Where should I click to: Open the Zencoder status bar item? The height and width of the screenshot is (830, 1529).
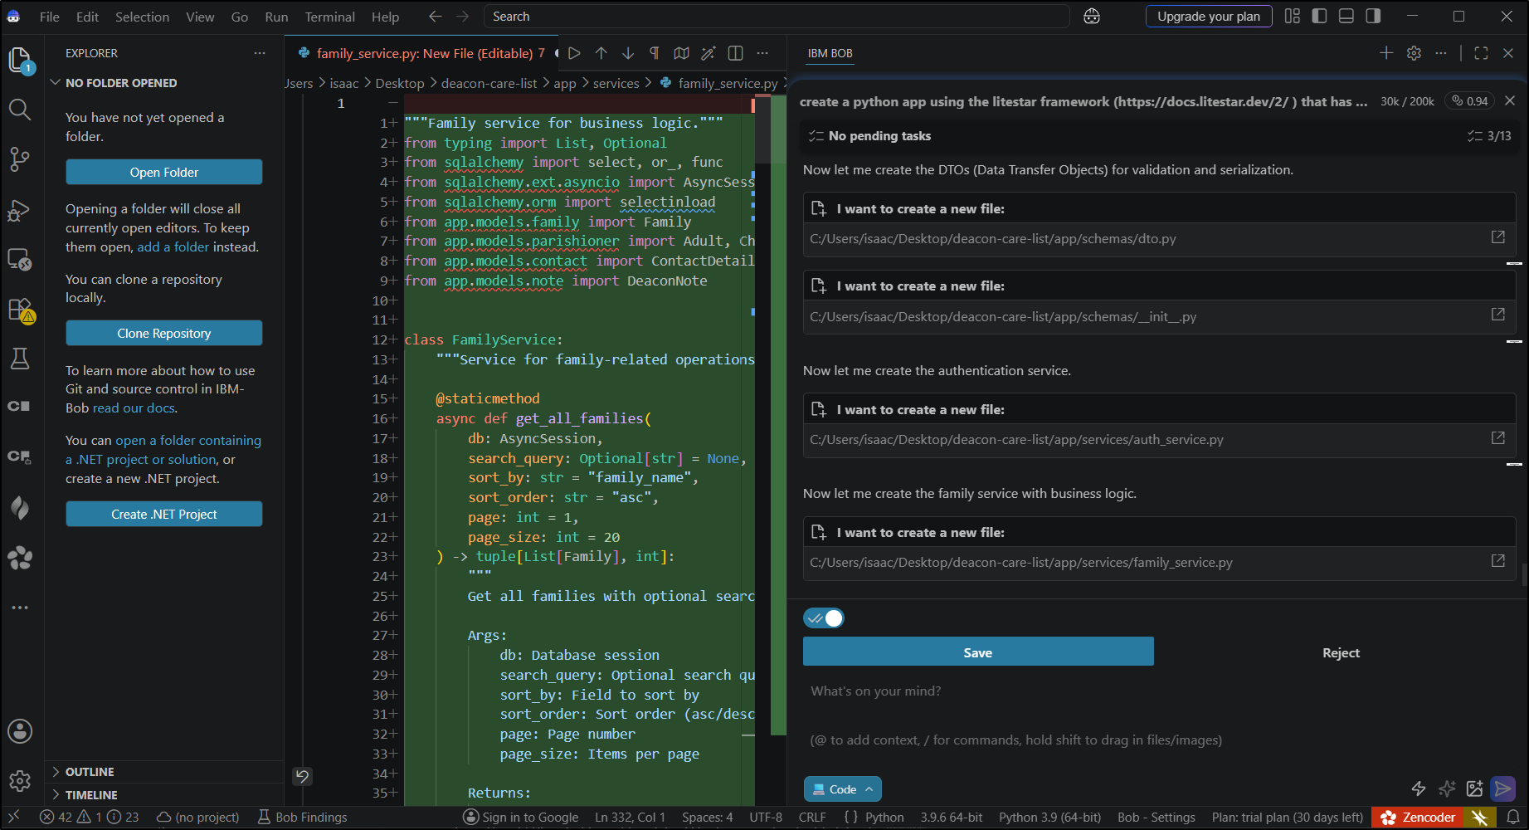pos(1418,818)
